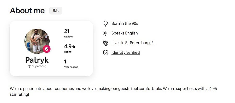Click the Superhost medal icon

click(x=30, y=66)
